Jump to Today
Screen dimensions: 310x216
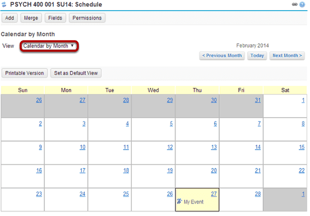(x=257, y=56)
